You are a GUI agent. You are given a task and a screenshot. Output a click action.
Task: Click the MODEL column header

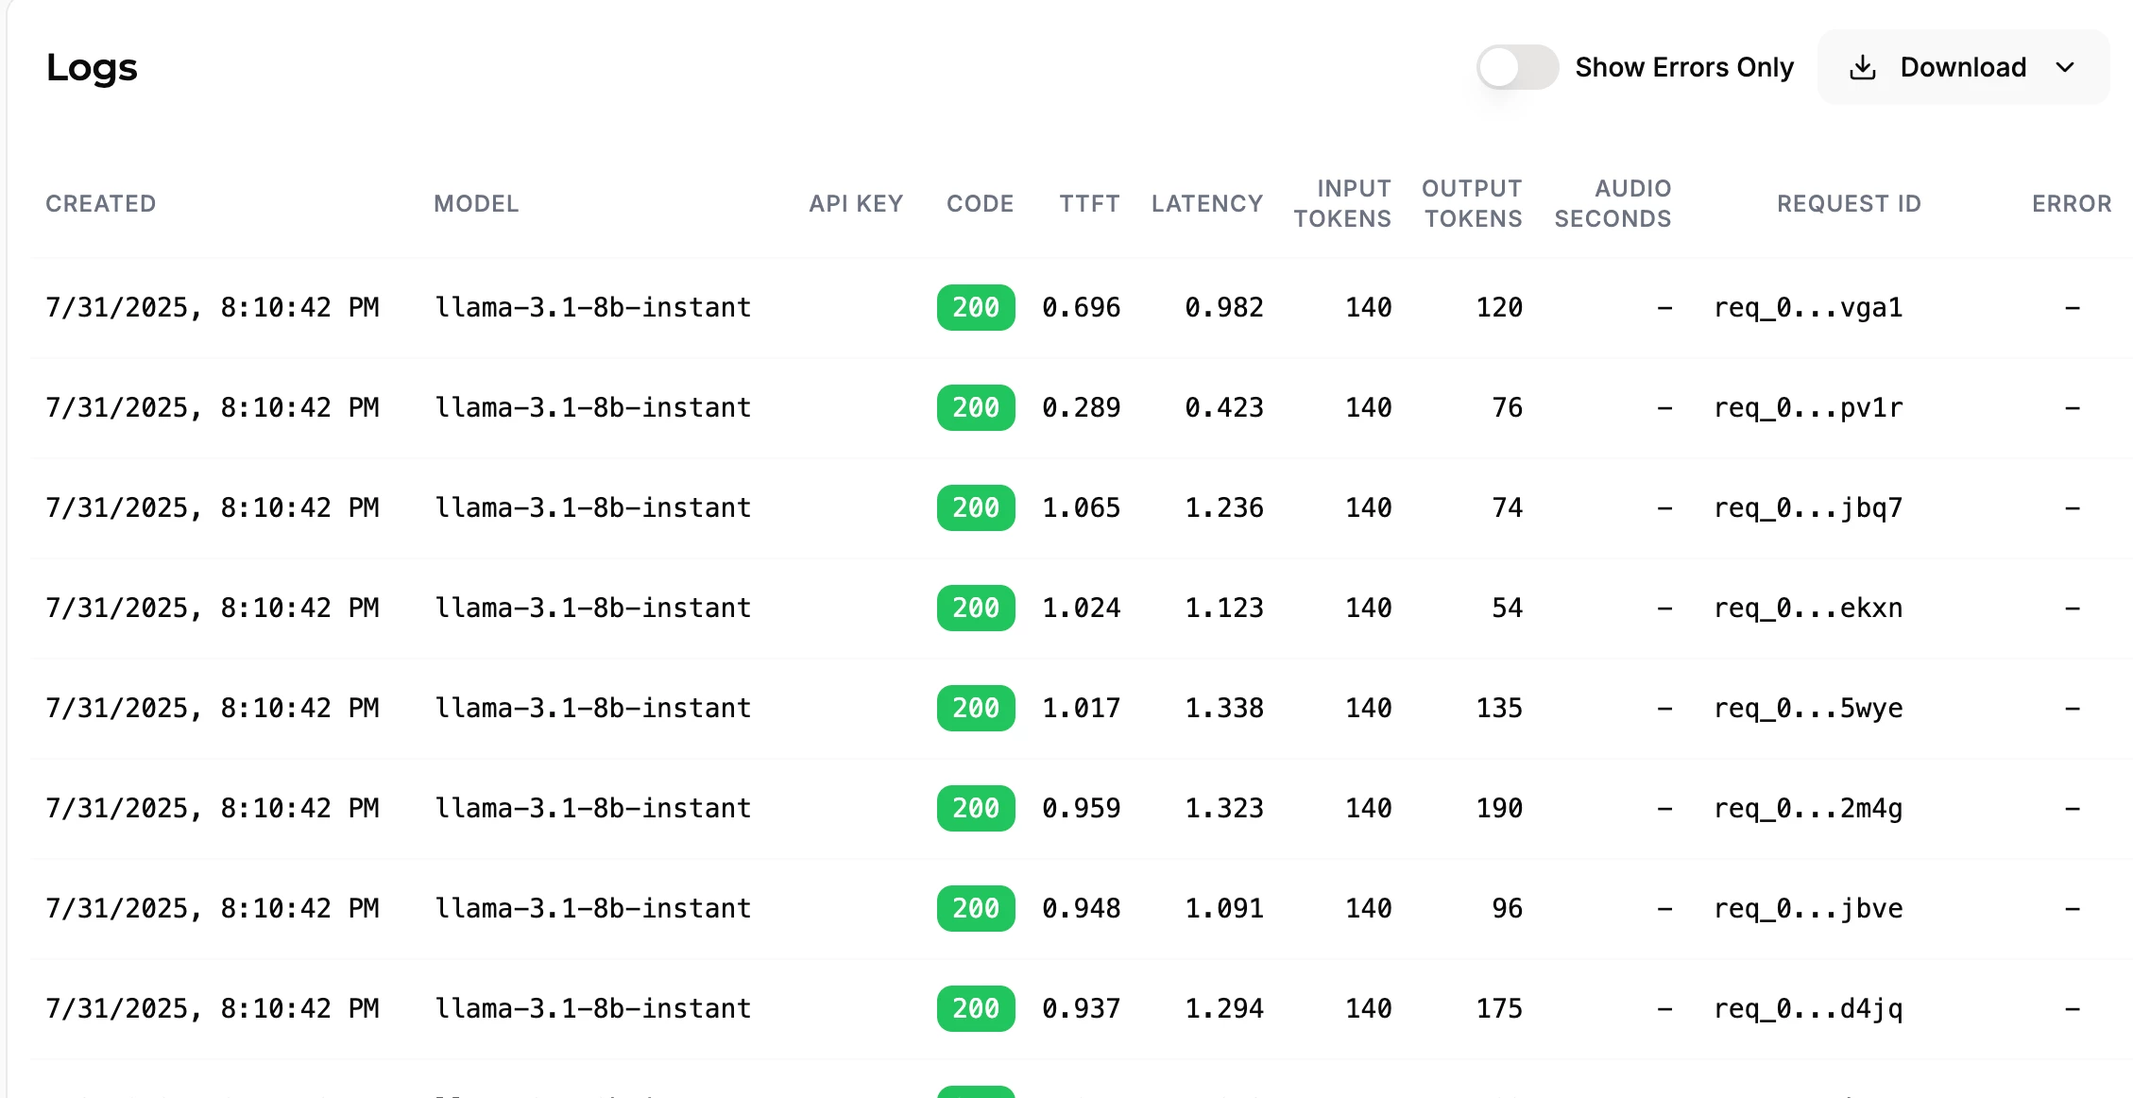click(476, 203)
